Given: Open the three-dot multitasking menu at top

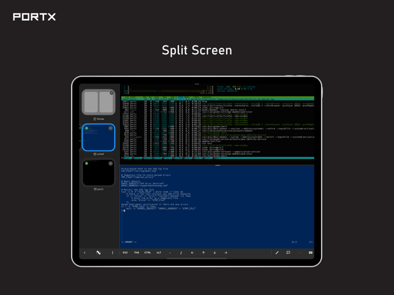Looking at the screenshot, I should click(197, 84).
